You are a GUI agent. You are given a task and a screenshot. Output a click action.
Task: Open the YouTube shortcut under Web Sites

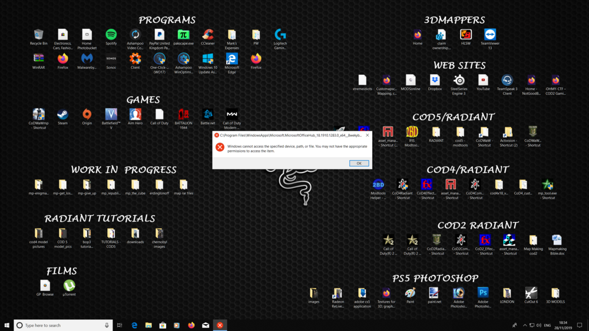(483, 80)
